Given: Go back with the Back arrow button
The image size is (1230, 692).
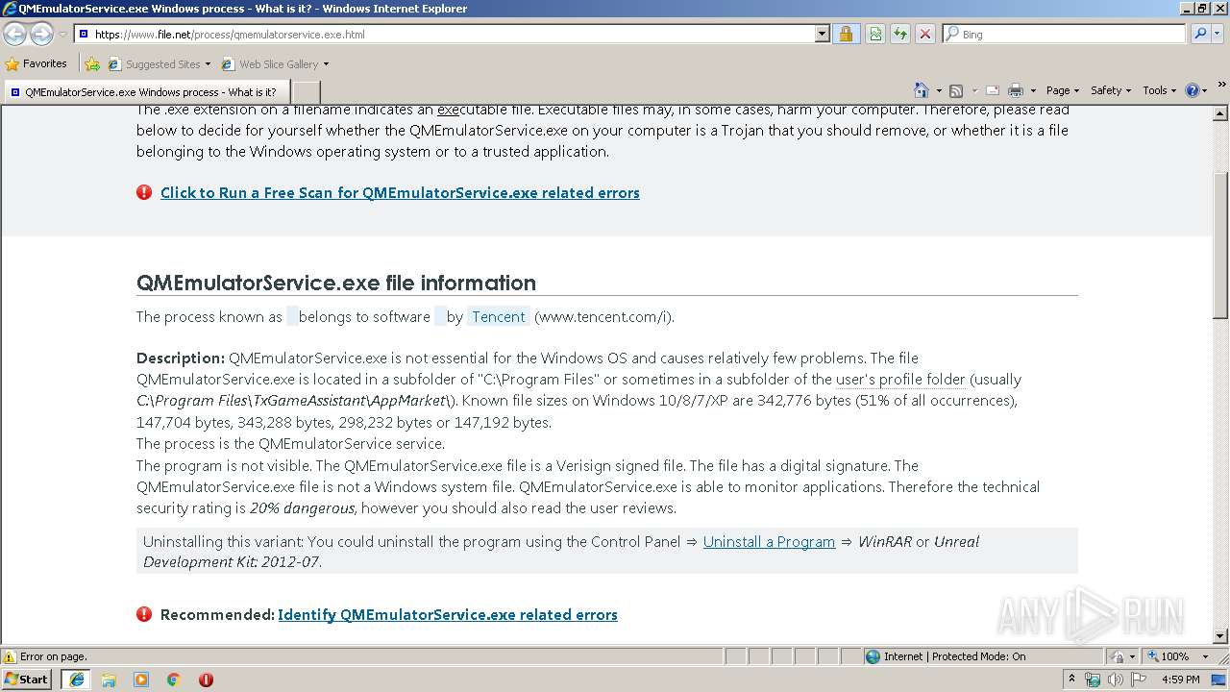Looking at the screenshot, I should pos(14,34).
